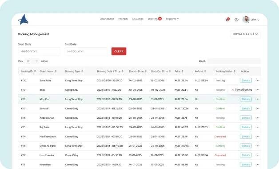This screenshot has height=169, width=279.
Task: Click the Waiting red count badge
Action: (160, 19)
